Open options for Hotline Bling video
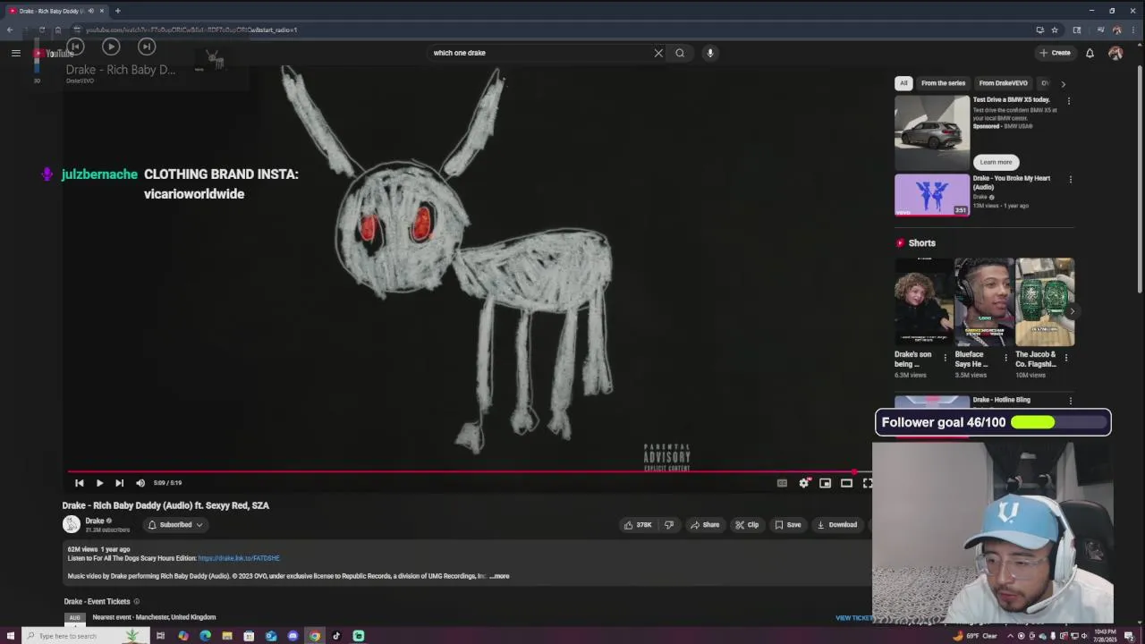 pyautogui.click(x=1070, y=402)
